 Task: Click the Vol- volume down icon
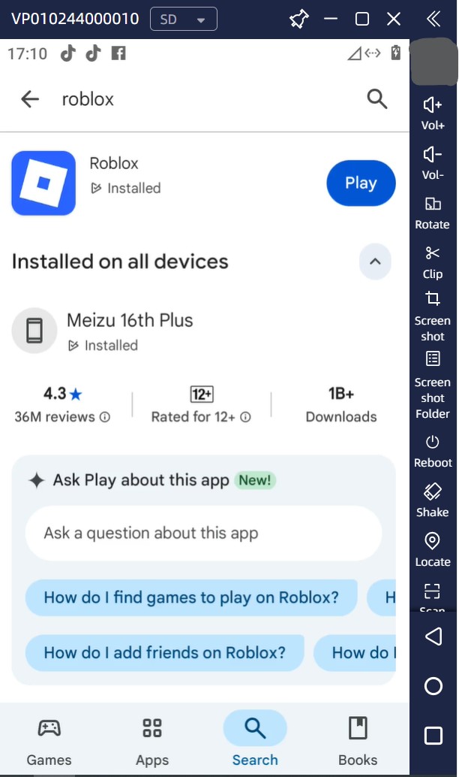pyautogui.click(x=432, y=155)
